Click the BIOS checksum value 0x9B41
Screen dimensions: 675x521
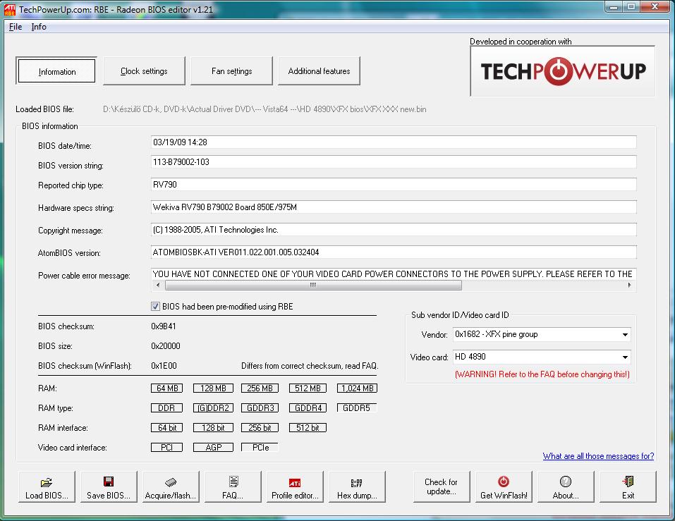(164, 326)
